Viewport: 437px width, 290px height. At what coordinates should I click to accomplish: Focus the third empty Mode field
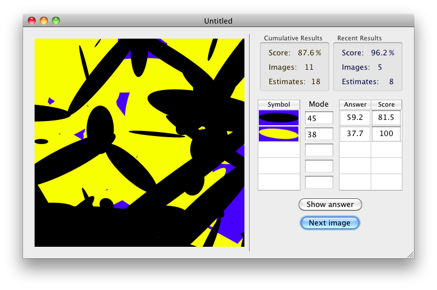pyautogui.click(x=319, y=150)
